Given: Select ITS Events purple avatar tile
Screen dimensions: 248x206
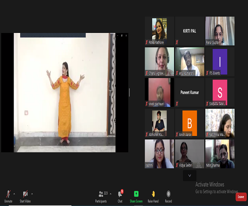Looking at the screenshot, I should coord(220,62).
